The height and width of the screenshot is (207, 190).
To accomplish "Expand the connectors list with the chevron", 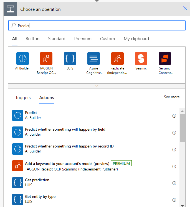I will [97, 86].
